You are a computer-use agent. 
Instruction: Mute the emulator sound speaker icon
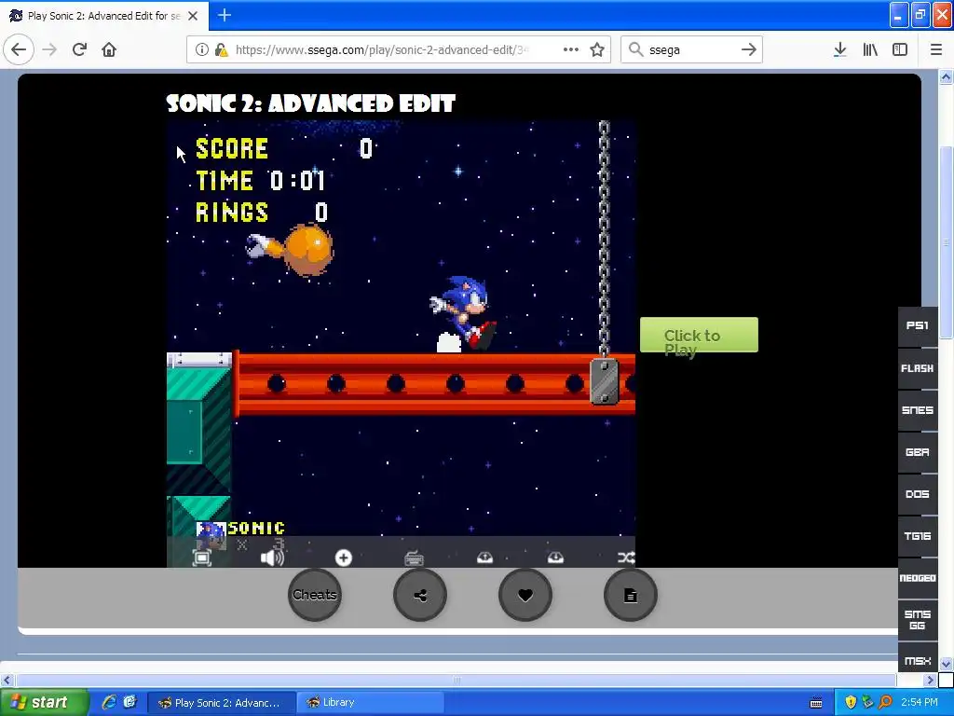tap(272, 558)
